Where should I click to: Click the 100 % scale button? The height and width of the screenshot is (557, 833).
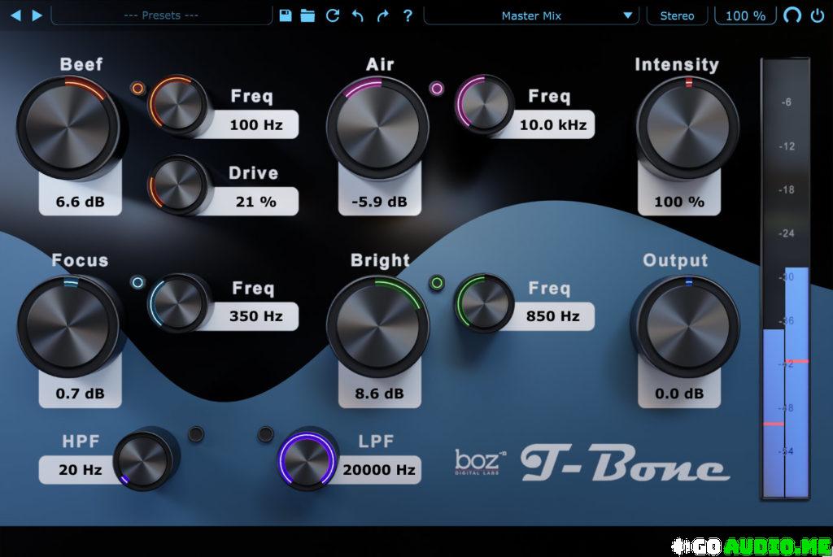pyautogui.click(x=745, y=16)
